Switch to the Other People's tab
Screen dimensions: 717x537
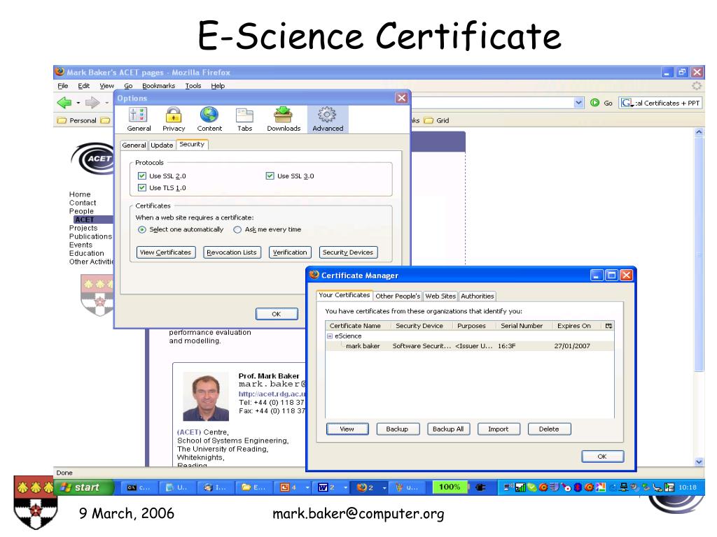pyautogui.click(x=398, y=296)
